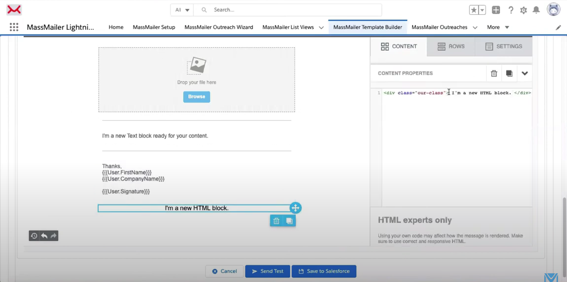Open the edit history clock icon

coord(34,236)
